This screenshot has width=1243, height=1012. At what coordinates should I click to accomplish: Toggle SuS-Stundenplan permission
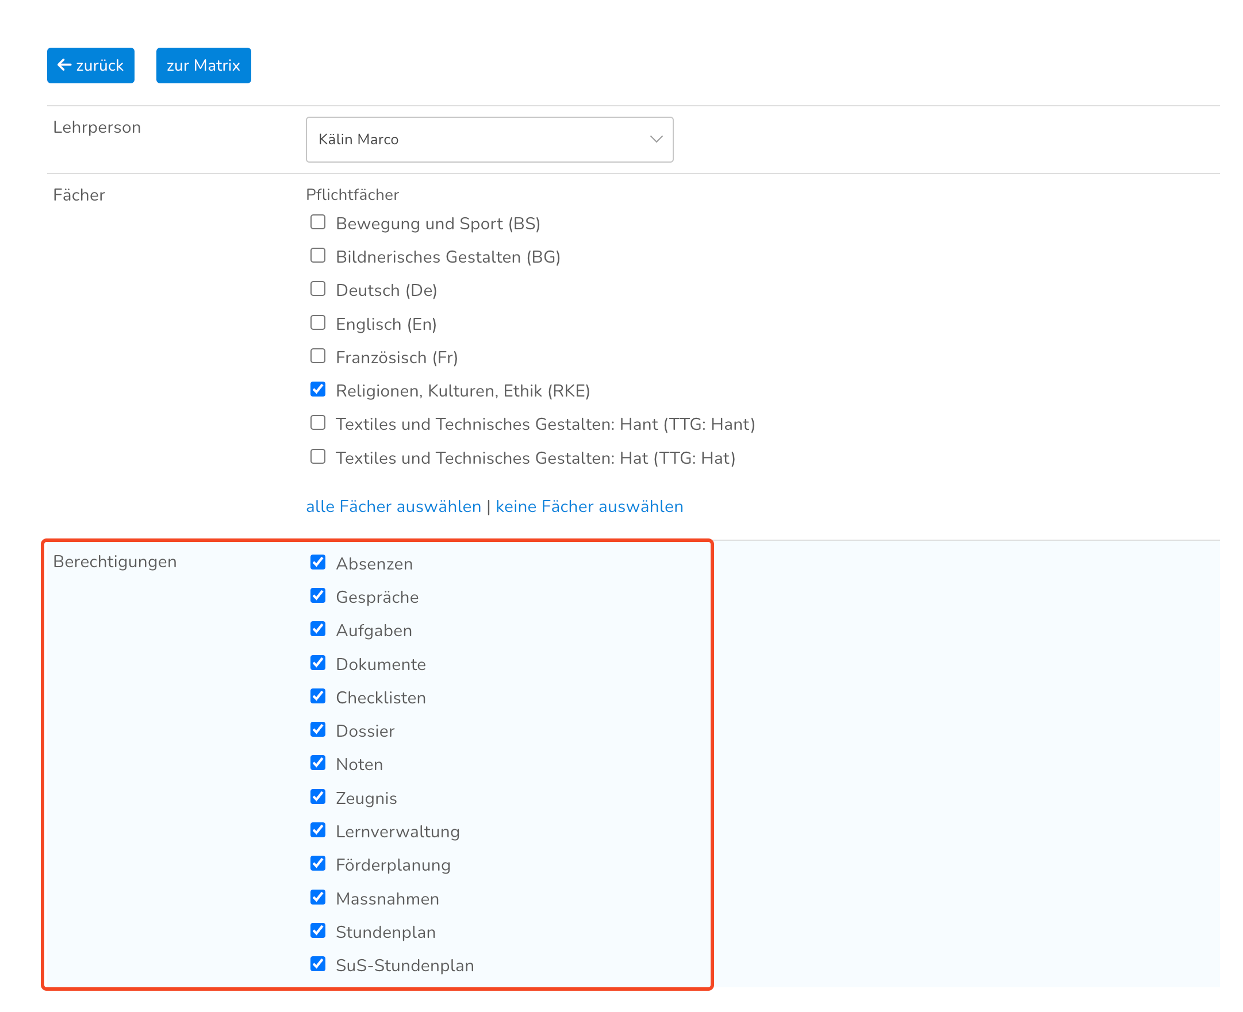click(x=318, y=964)
